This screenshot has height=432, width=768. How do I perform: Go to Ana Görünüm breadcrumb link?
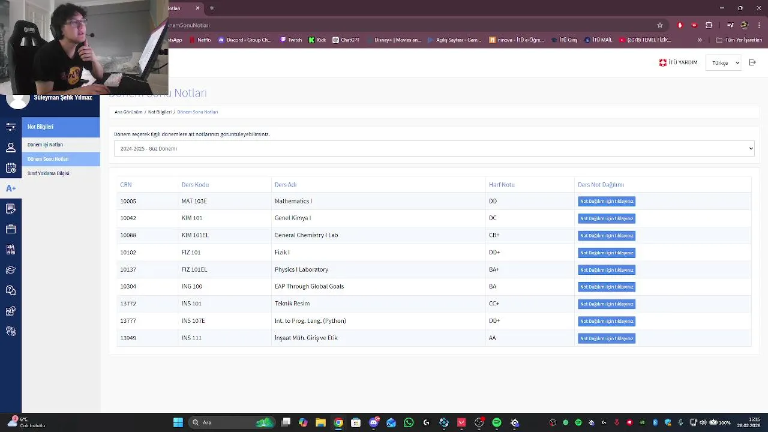click(x=128, y=112)
